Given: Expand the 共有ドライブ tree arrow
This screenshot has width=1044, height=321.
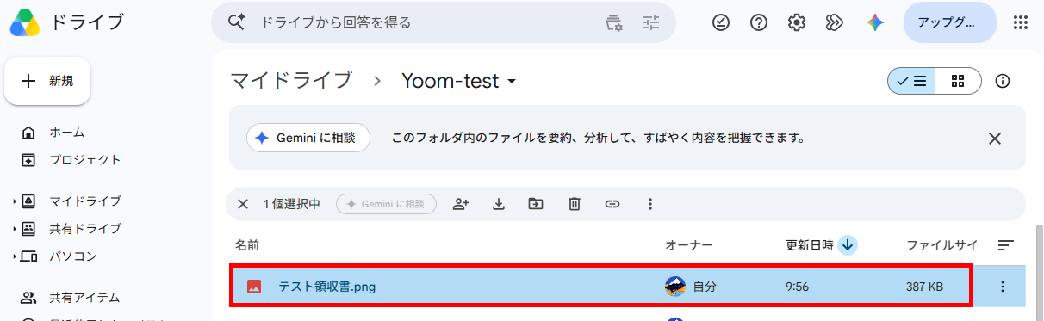Looking at the screenshot, I should [x=15, y=229].
